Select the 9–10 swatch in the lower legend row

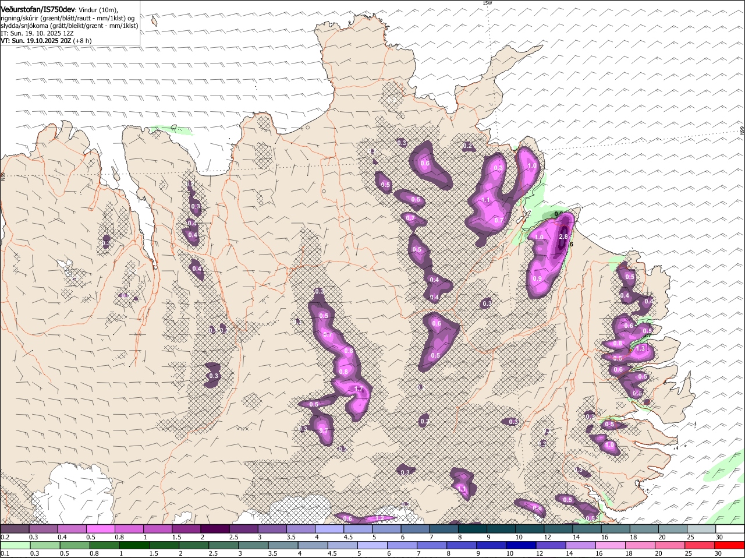click(x=491, y=546)
